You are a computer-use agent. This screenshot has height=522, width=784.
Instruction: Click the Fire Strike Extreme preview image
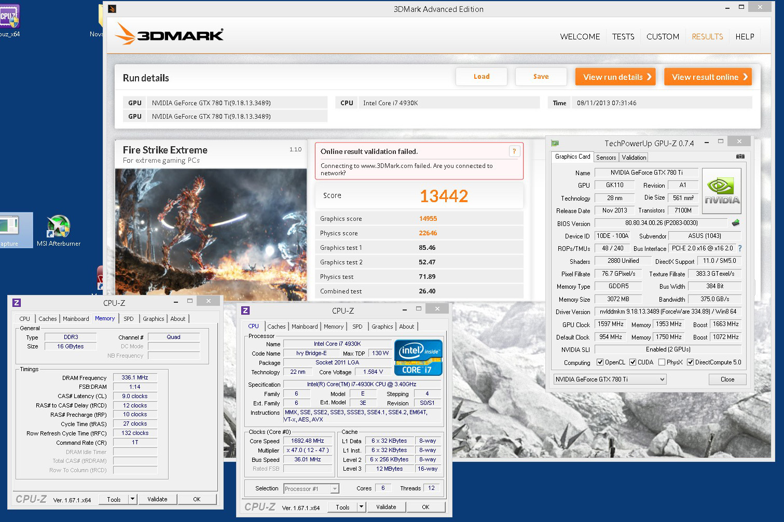[211, 234]
